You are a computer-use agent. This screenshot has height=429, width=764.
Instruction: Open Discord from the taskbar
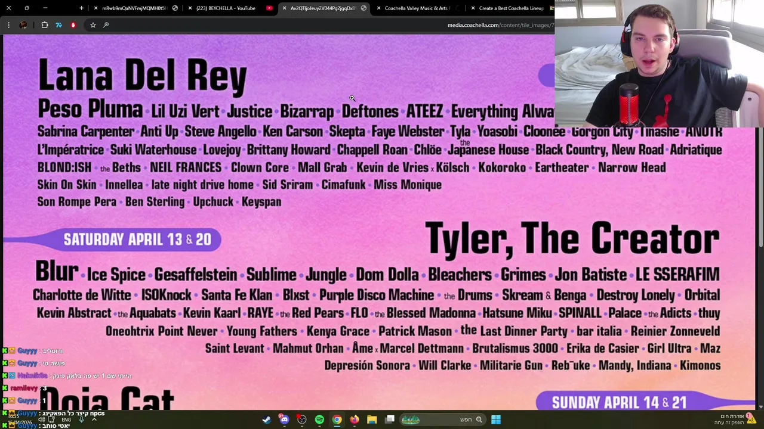284,419
